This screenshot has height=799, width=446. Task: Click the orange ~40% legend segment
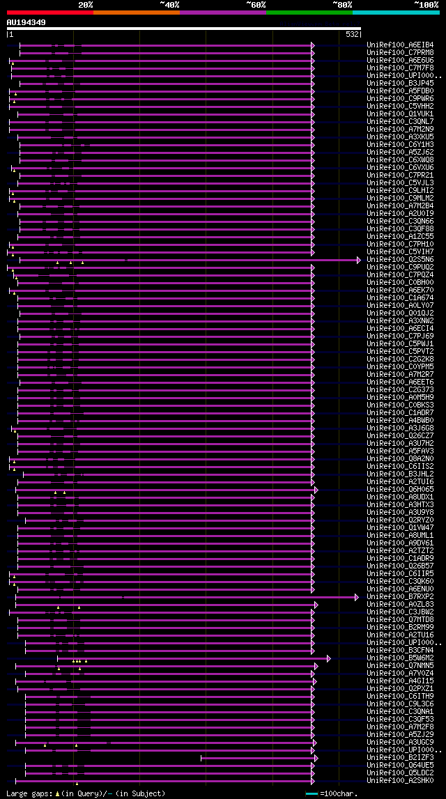coord(137,13)
